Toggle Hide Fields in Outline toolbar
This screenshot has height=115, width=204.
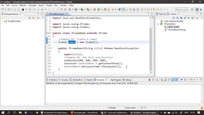click(181, 18)
